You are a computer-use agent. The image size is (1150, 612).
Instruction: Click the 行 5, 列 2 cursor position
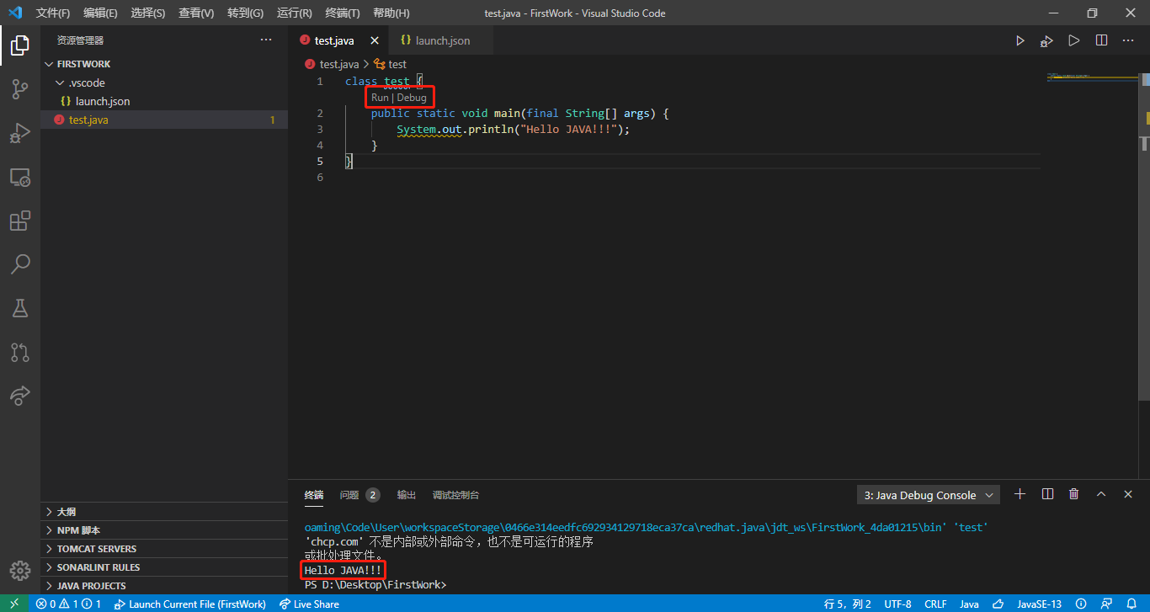pos(848,604)
